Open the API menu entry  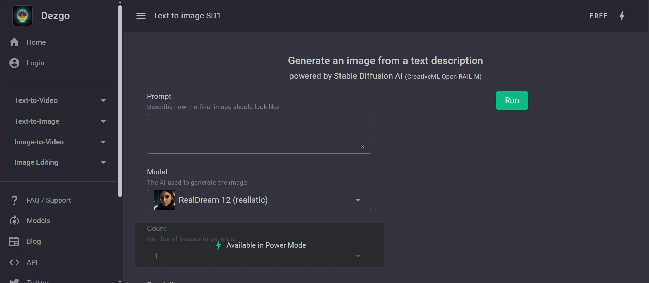click(32, 262)
